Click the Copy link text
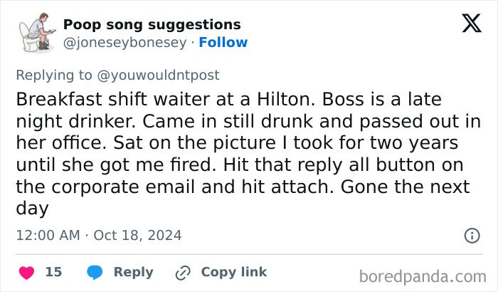Viewport: 498px width, 292px height. [x=234, y=272]
